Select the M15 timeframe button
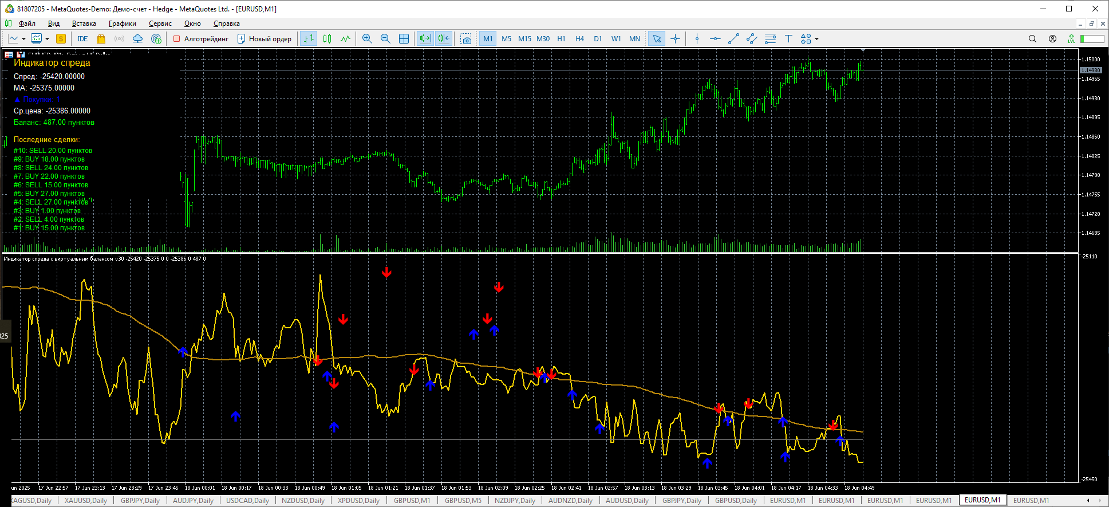Image resolution: width=1109 pixels, height=507 pixels. [524, 39]
